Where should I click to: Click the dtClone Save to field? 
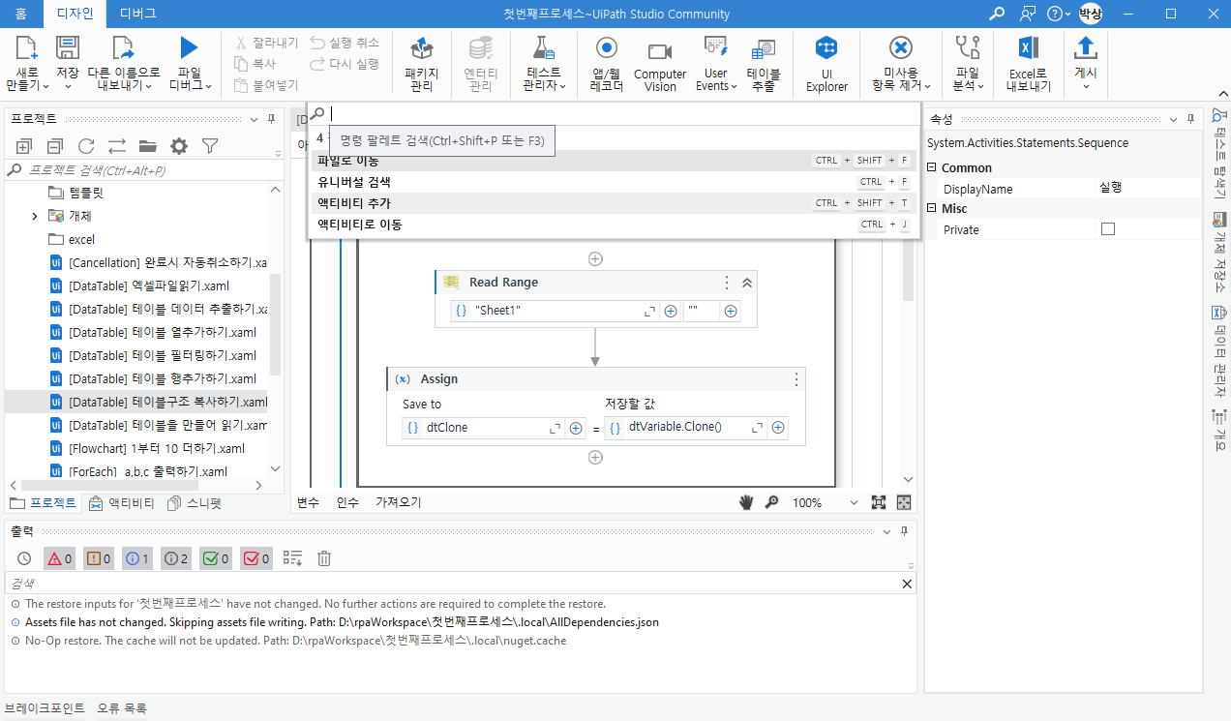484,428
